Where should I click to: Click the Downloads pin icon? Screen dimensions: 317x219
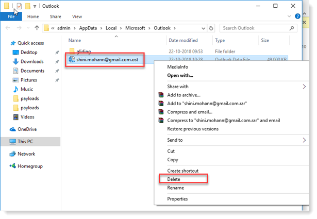(57, 62)
